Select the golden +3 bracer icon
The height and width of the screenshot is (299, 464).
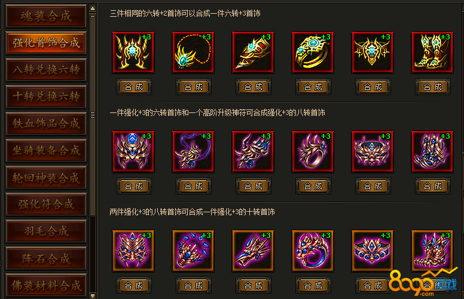point(253,53)
